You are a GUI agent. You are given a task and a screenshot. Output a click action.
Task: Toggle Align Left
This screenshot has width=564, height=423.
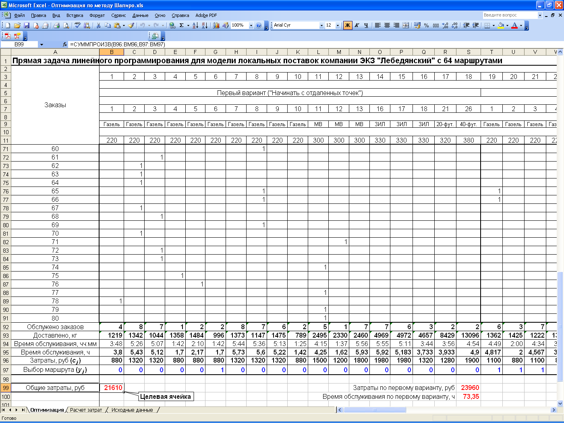coord(378,25)
